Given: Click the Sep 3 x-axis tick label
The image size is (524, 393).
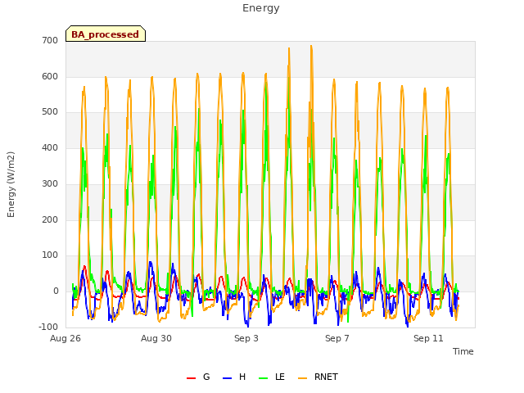Looking at the screenshot, I should coord(246,338).
